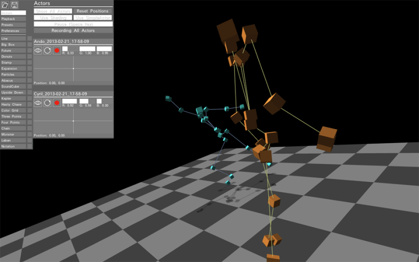The width and height of the screenshot is (419, 262).
Task: Select the Donuts scene
Action: tap(14, 57)
